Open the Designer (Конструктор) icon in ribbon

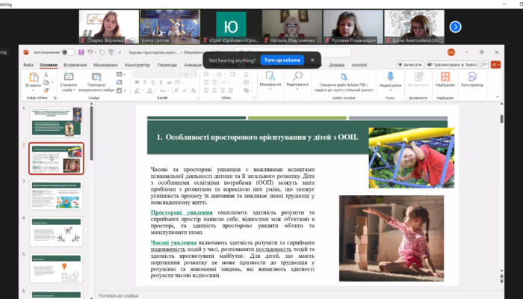pos(471,76)
